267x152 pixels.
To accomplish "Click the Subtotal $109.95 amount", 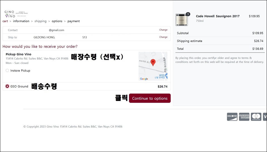I will pyautogui.click(x=258, y=33).
